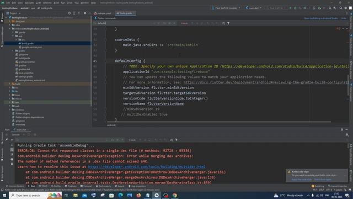Open the Terminal tool window tab
Screen dimensions: 353x199
(x=86, y=186)
